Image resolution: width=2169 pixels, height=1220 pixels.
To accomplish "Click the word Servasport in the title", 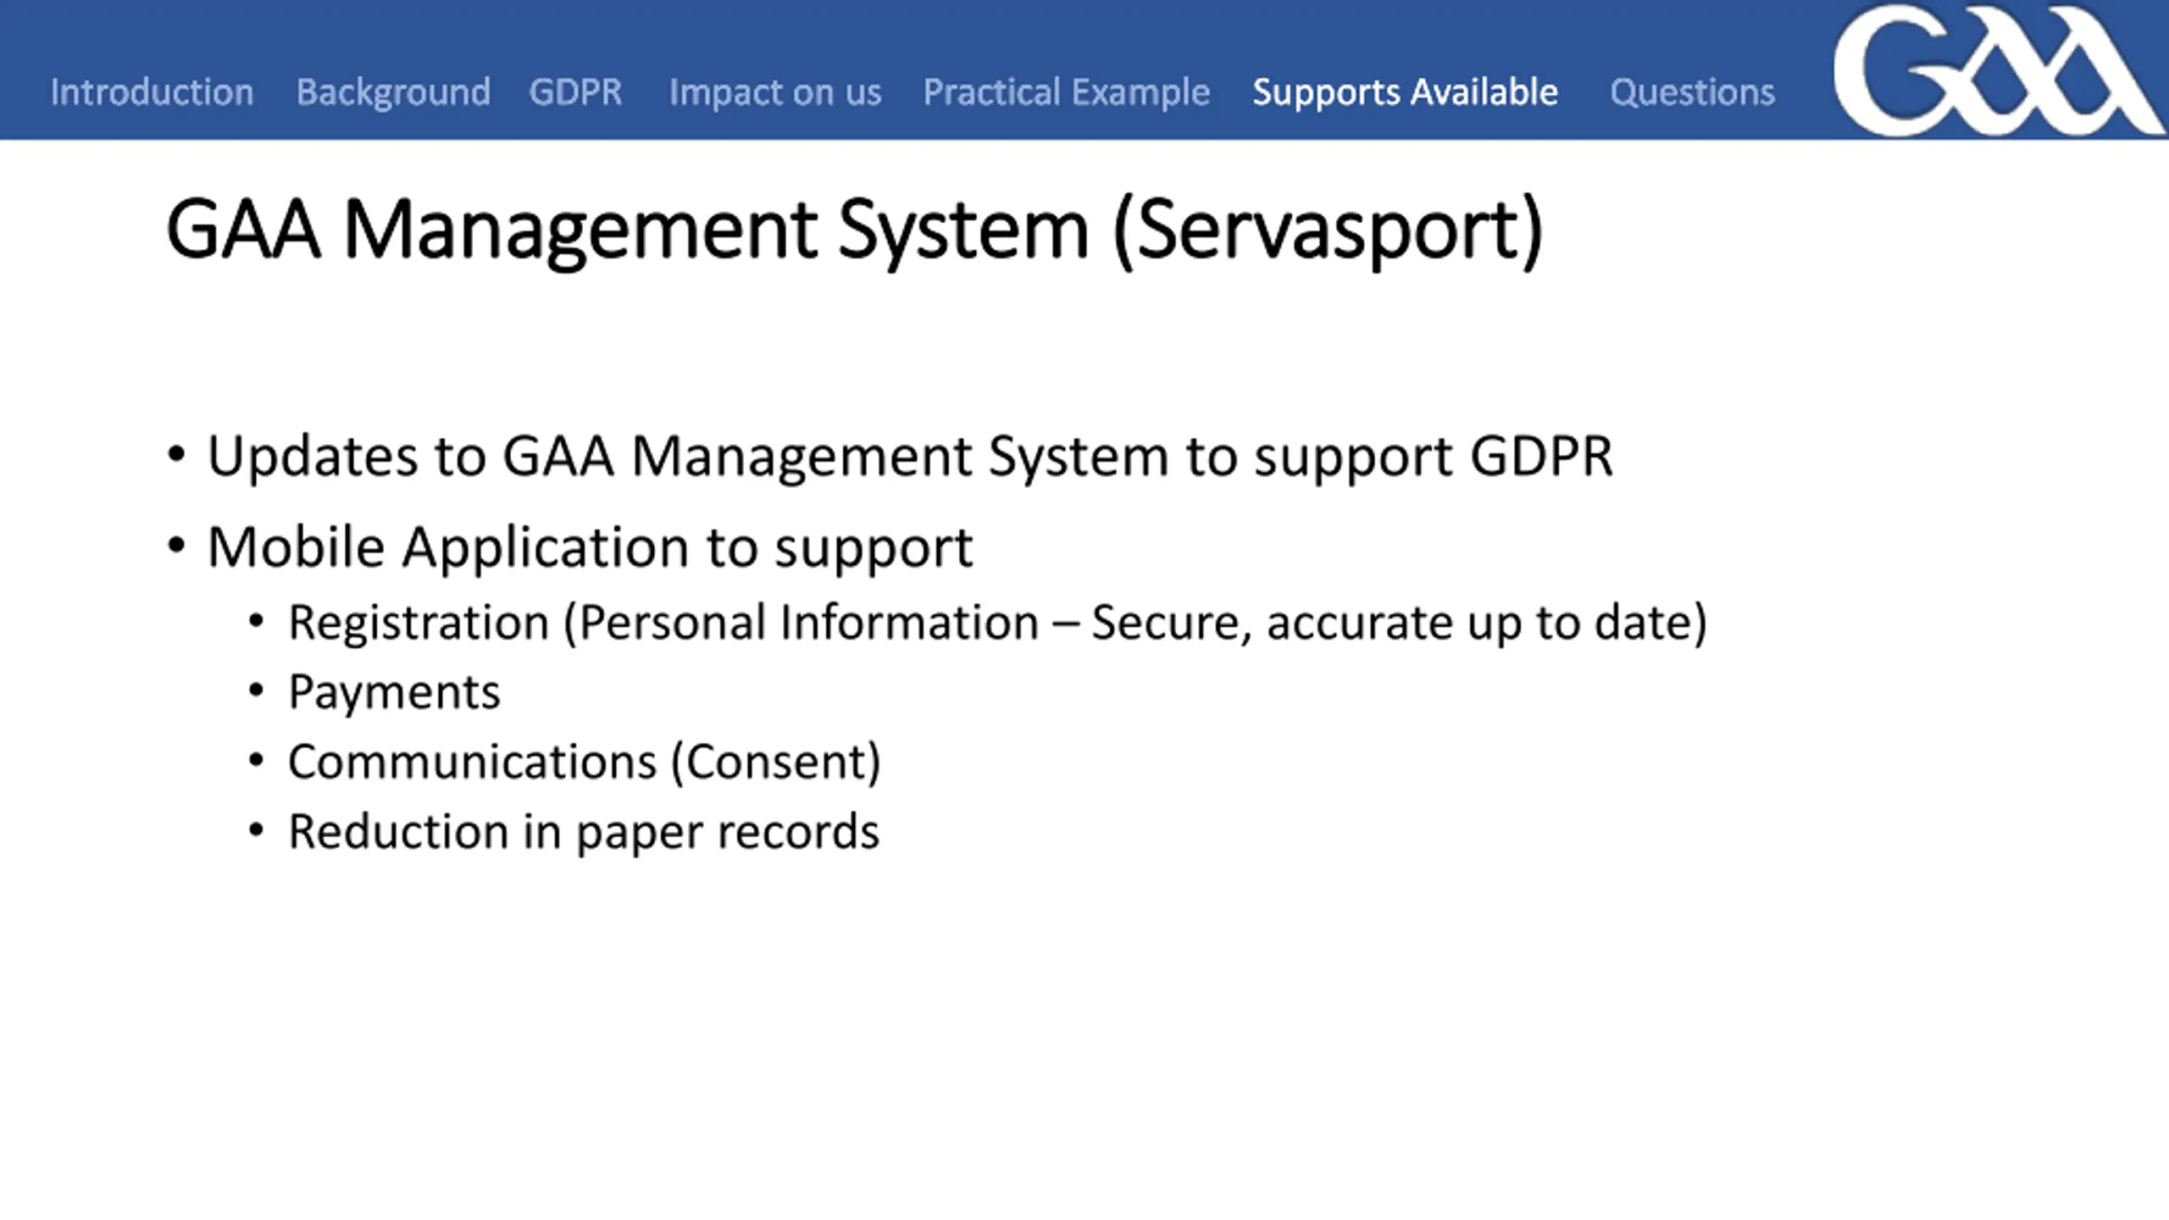I will coord(1328,230).
